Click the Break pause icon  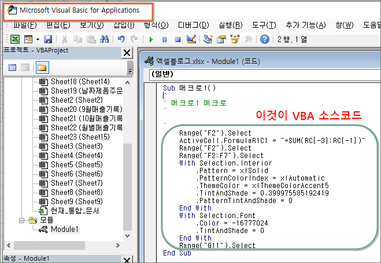(165, 39)
